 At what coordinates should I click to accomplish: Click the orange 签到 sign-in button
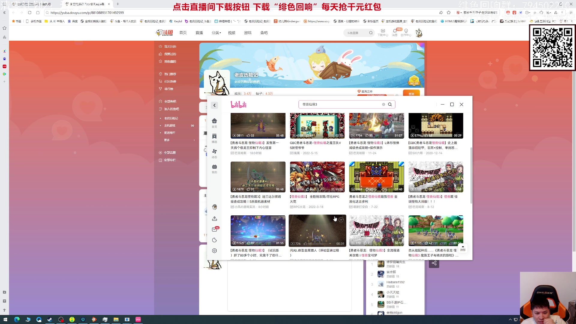(x=411, y=93)
